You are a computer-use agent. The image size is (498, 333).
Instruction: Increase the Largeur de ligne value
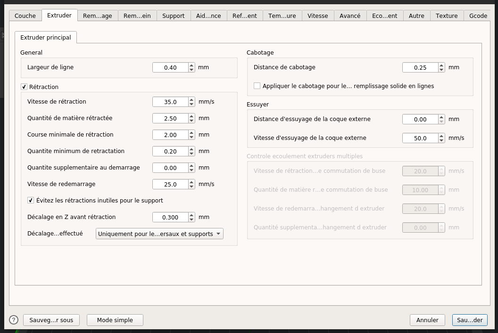click(191, 65)
